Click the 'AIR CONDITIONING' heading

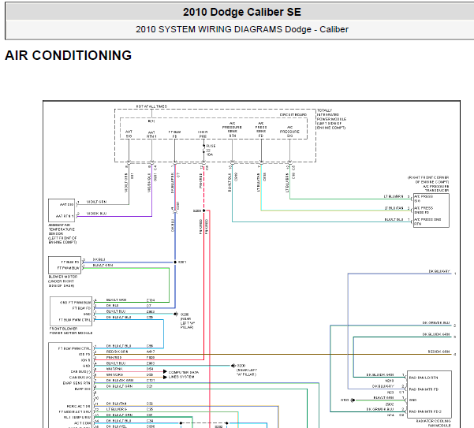point(69,56)
